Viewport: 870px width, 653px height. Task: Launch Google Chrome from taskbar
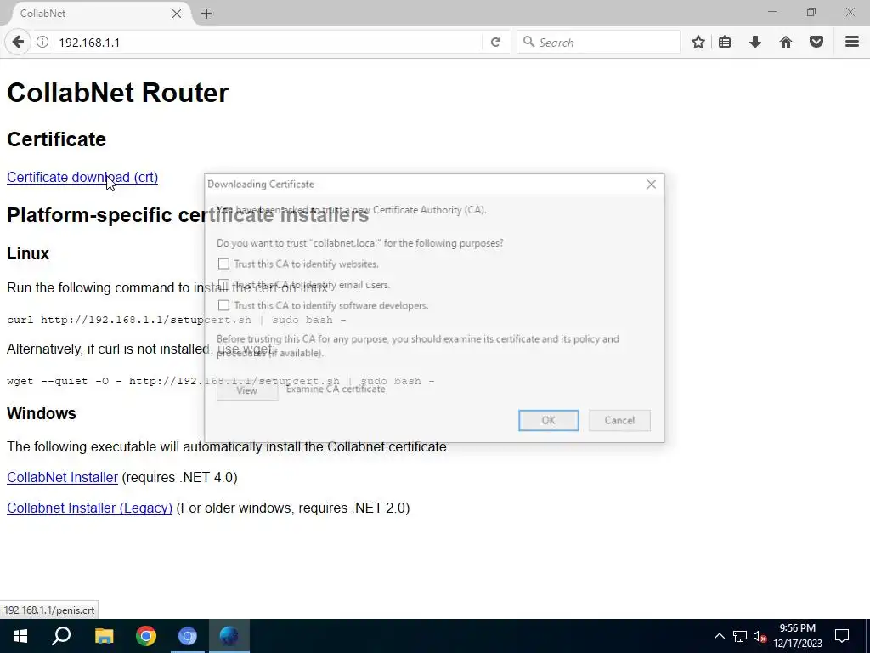(x=146, y=636)
